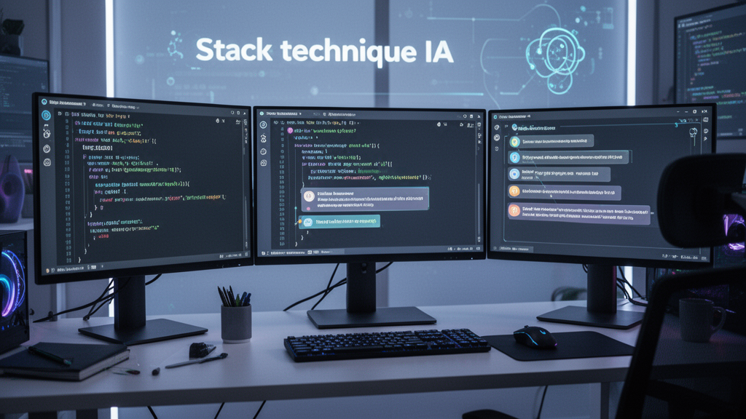Click the purple round avatar beside middle monitor's code
The width and height of the screenshot is (746, 419).
[x=290, y=130]
